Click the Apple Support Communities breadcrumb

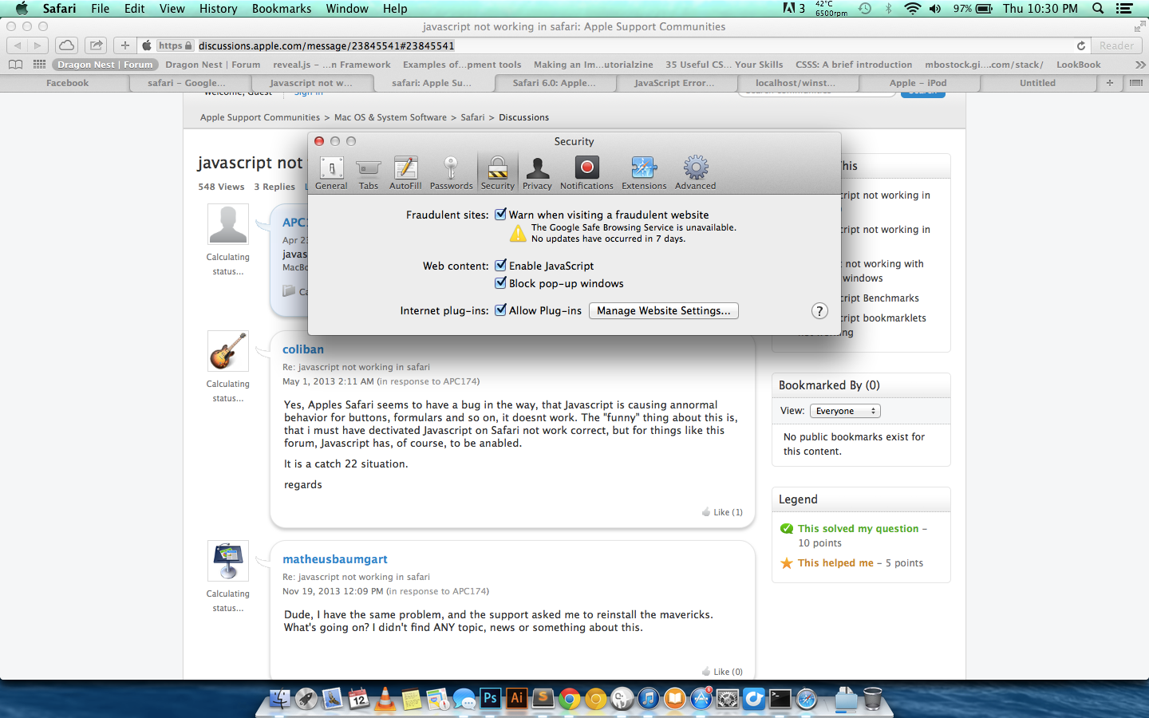[x=260, y=117]
